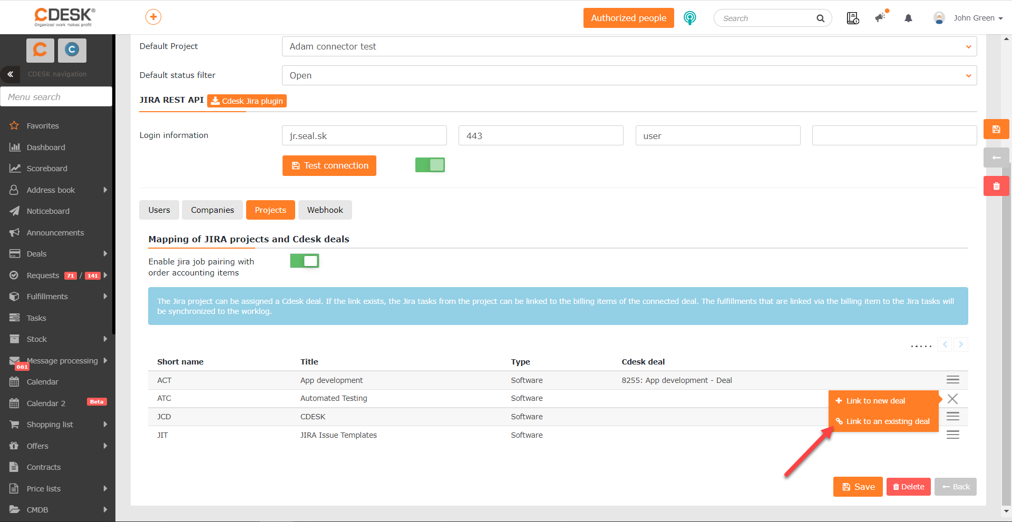The width and height of the screenshot is (1012, 522).
Task: Click the Test connection button
Action: [329, 165]
